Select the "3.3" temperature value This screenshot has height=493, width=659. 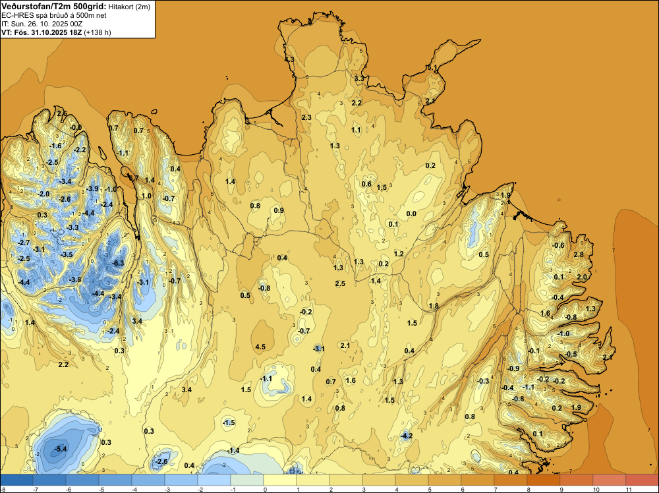tap(359, 78)
